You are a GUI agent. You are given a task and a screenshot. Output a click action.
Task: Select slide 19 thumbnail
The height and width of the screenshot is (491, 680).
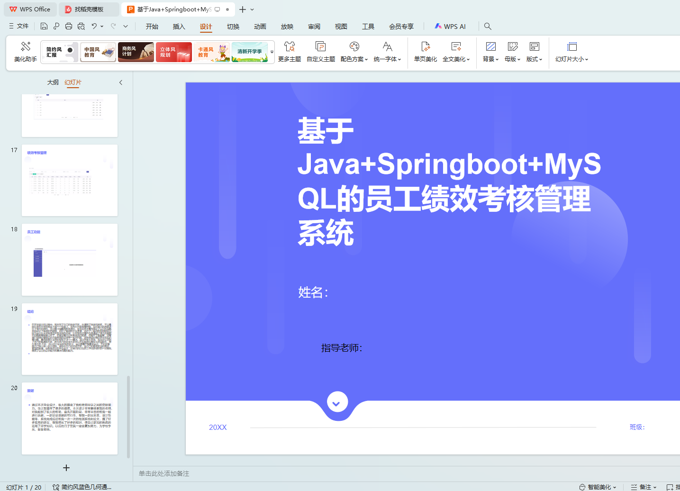(x=70, y=339)
